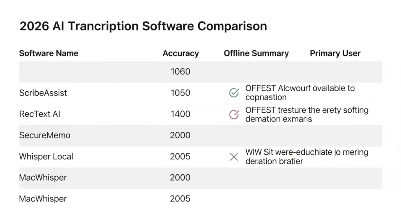The height and width of the screenshot is (219, 401).
Task: Click the 2026 AI Trancription Software Comparison title
Action: (143, 26)
